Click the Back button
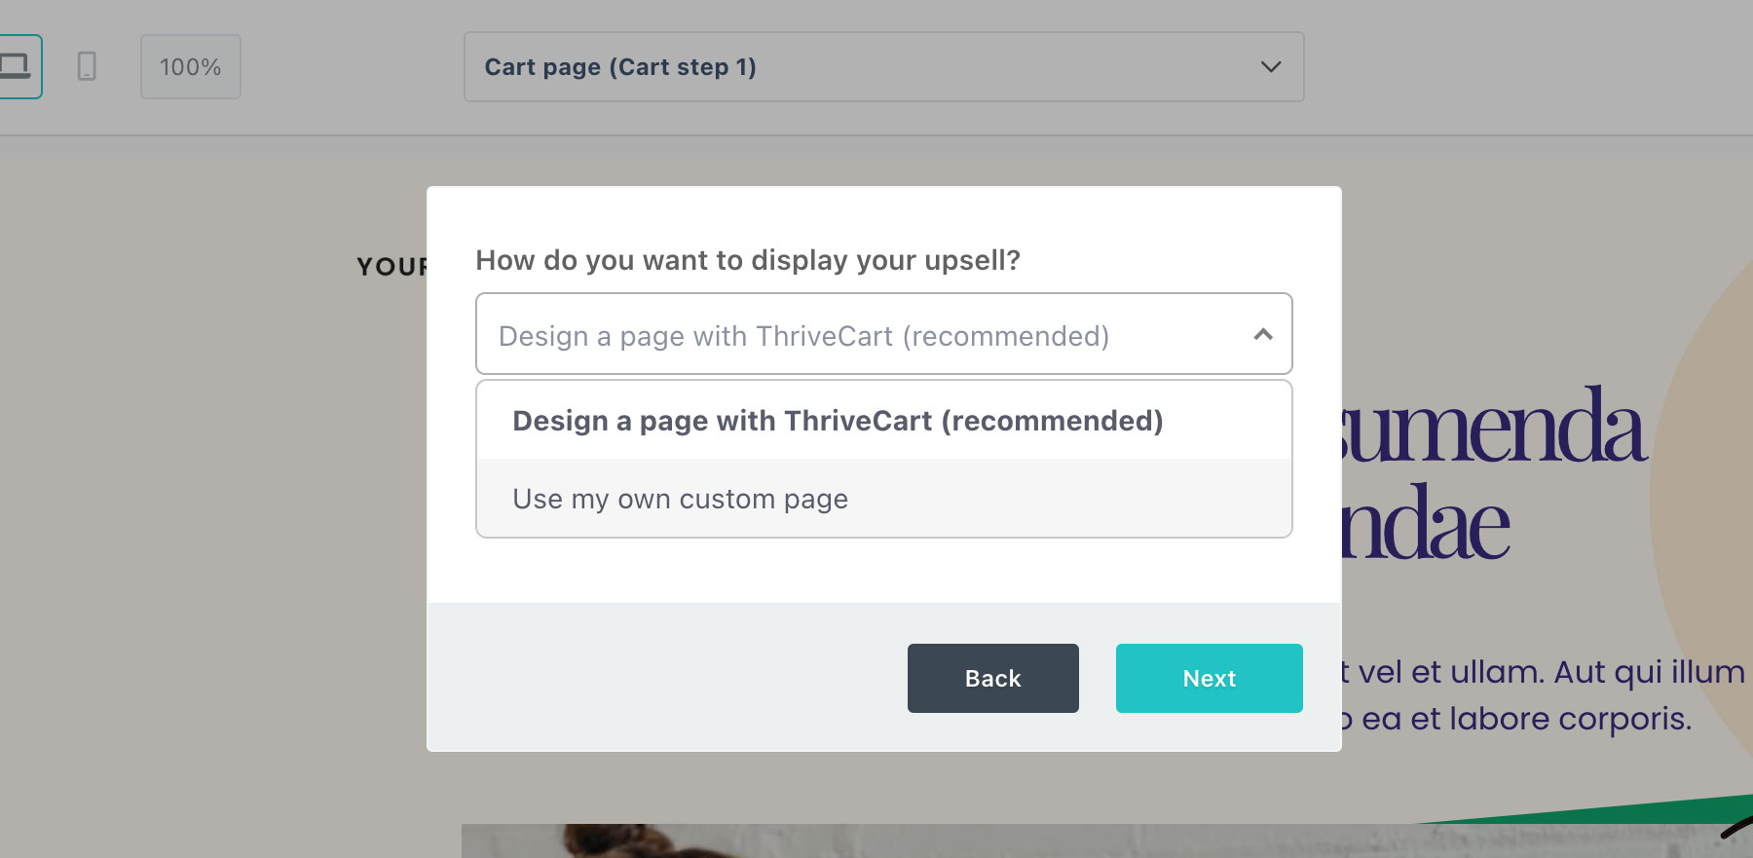Screen dimensions: 1753x858 (x=992, y=678)
